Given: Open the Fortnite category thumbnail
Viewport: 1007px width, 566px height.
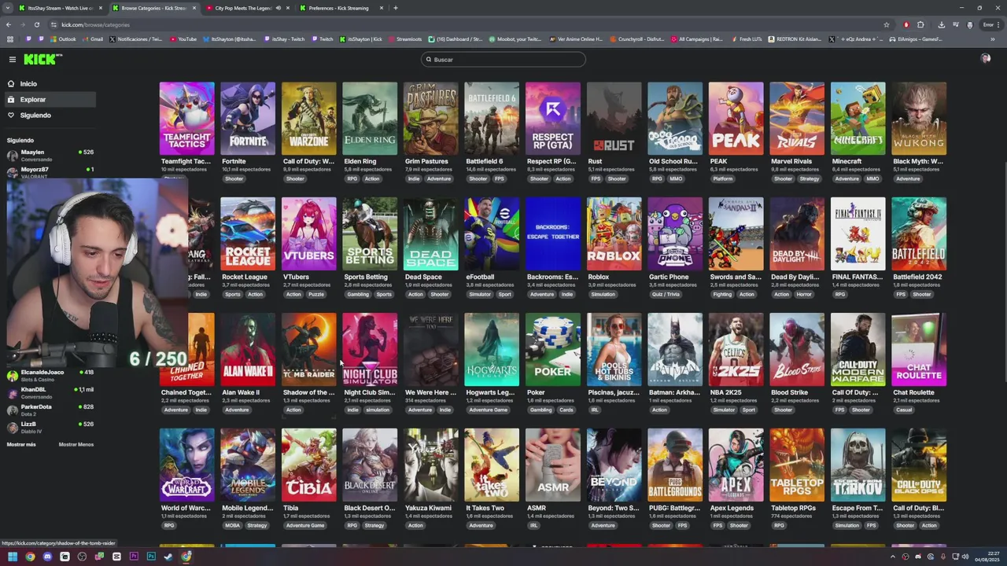Looking at the screenshot, I should 248,118.
